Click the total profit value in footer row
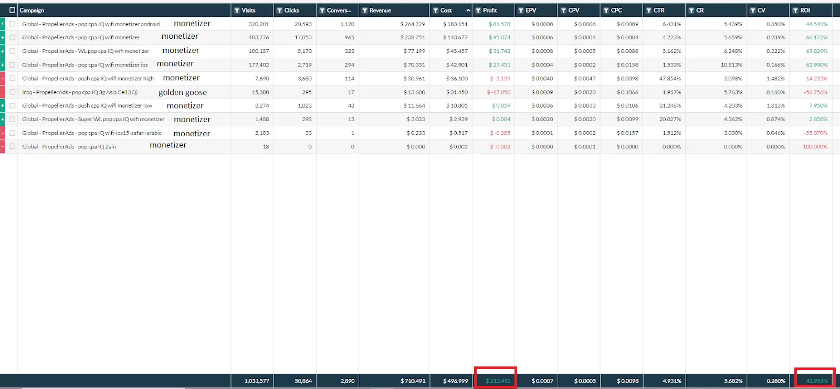840x389 pixels. (498, 381)
